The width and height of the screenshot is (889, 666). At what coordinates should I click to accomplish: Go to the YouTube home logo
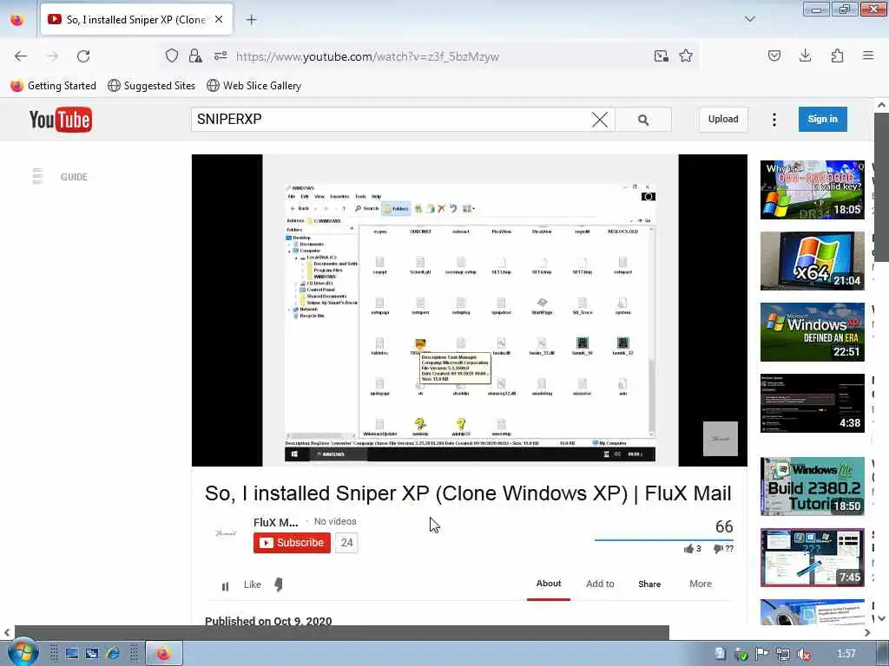pos(60,120)
